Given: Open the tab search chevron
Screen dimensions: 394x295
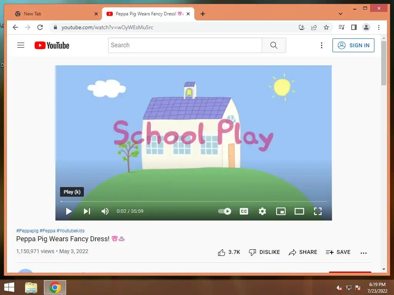Looking at the screenshot, I should coord(341,14).
